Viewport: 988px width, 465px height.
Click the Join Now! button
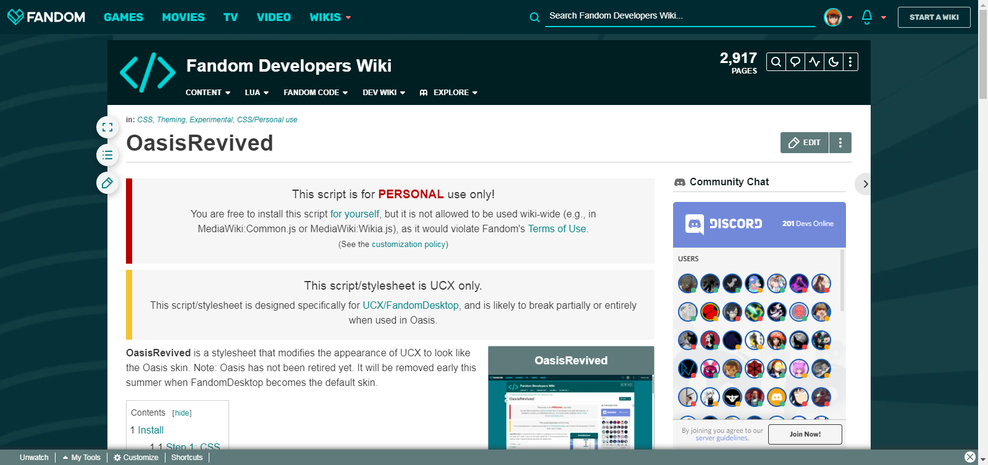click(x=805, y=434)
